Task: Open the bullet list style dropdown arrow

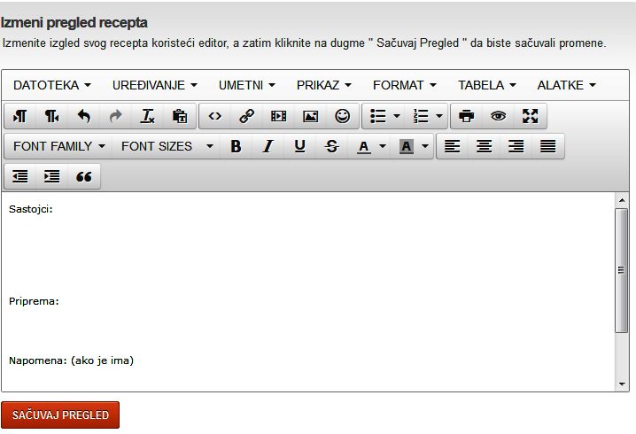Action: pyautogui.click(x=396, y=116)
